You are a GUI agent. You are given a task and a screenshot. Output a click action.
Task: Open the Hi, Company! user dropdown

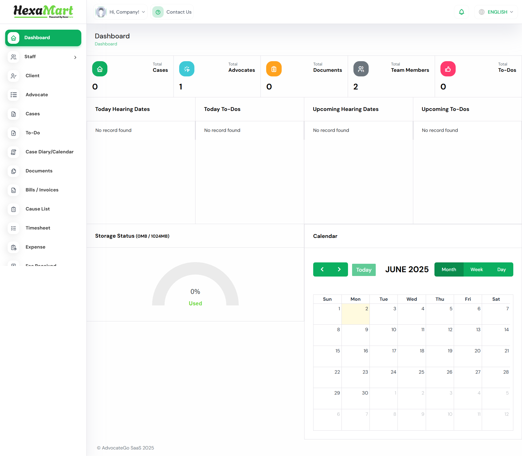[x=120, y=12]
